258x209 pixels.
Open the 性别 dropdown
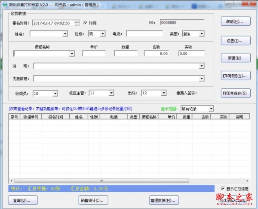(103, 34)
